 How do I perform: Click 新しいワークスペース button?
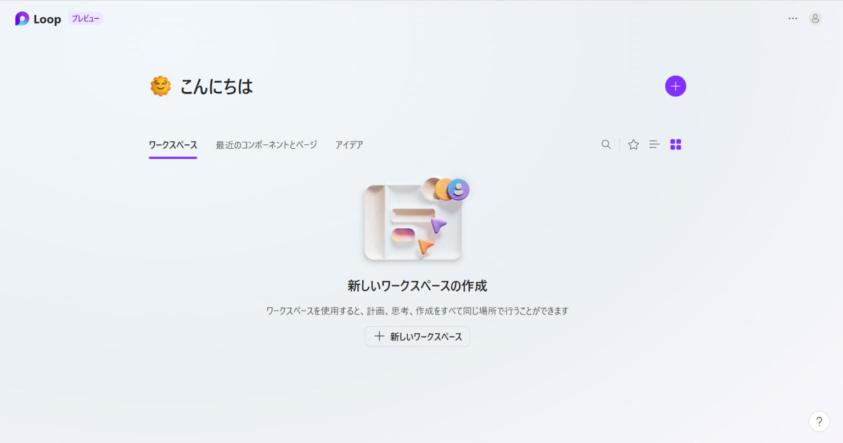(x=417, y=336)
